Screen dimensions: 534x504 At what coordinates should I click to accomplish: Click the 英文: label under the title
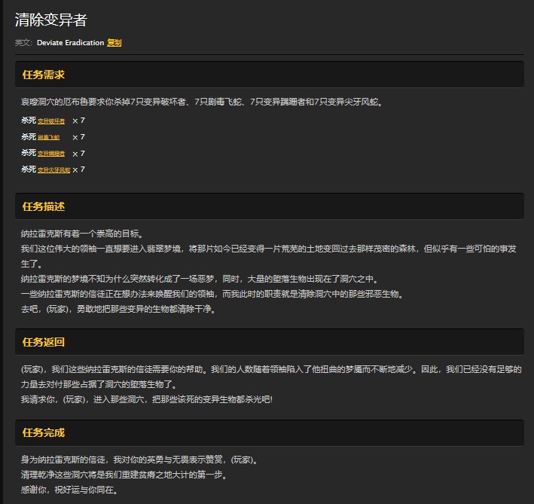coord(23,43)
